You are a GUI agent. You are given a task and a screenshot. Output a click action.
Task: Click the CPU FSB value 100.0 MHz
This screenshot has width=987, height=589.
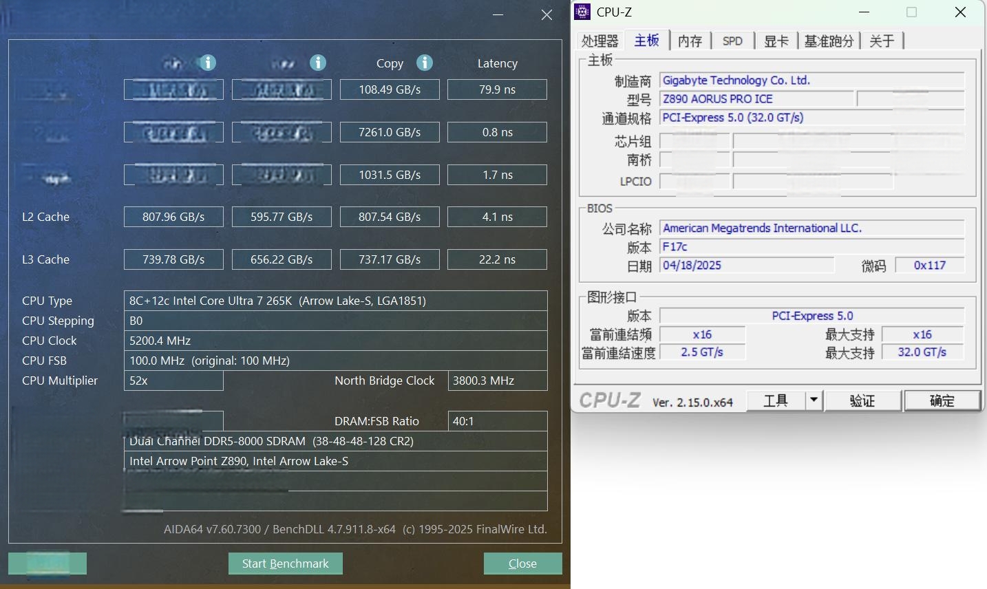coord(336,361)
